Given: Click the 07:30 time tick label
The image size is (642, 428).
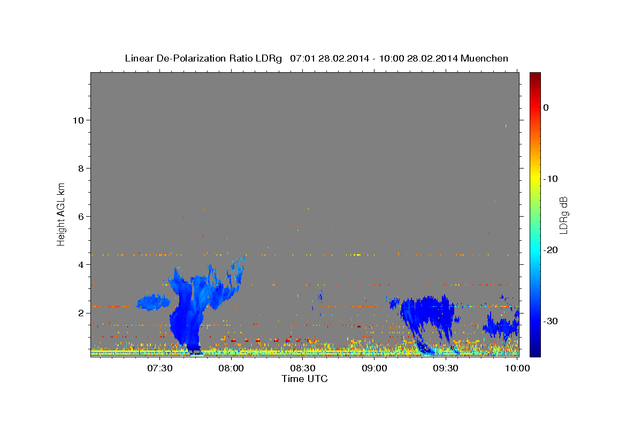Looking at the screenshot, I should point(160,368).
